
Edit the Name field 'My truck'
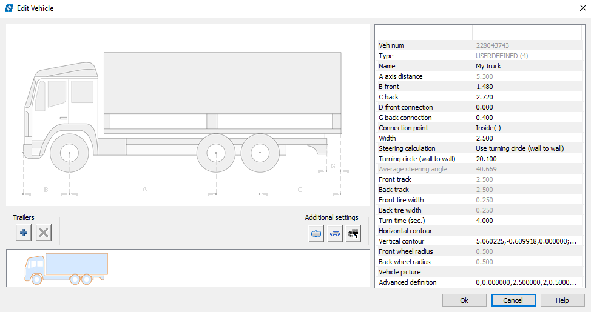tap(525, 66)
